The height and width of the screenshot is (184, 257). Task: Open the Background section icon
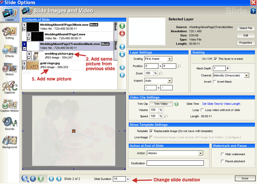tap(10, 140)
